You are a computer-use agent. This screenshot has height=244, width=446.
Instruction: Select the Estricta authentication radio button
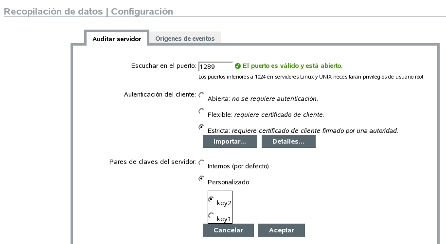(x=201, y=127)
